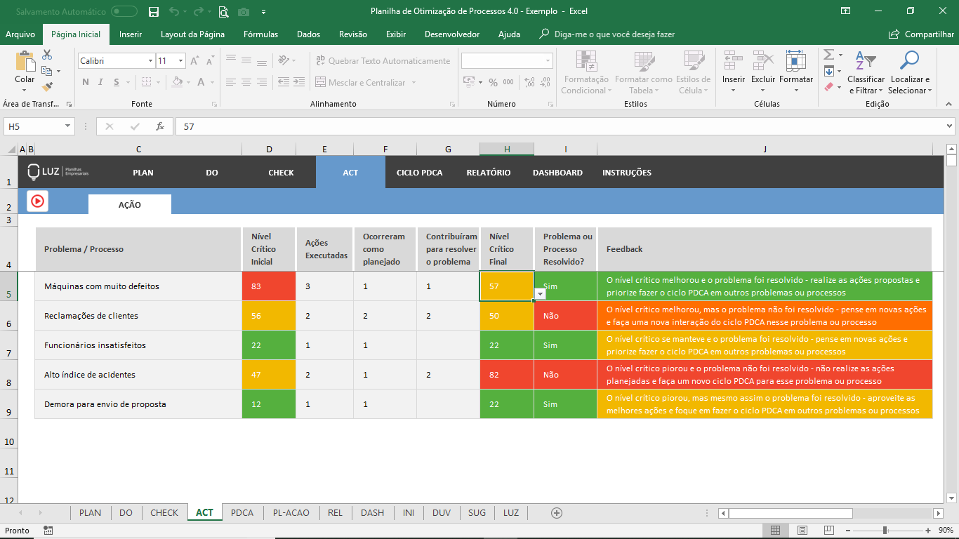Click the zoom slider handle in the status bar
Screen dimensions: 959x539
[885, 531]
